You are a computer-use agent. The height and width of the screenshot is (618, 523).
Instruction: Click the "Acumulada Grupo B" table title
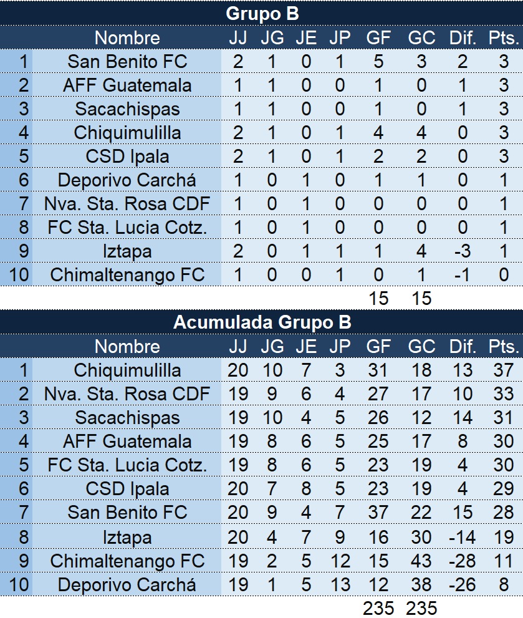tap(262, 322)
